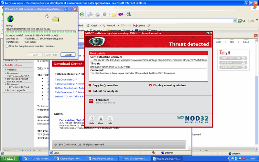Click the ABC spell Check icon
This screenshot has width=259, height=162.
click(88, 26)
